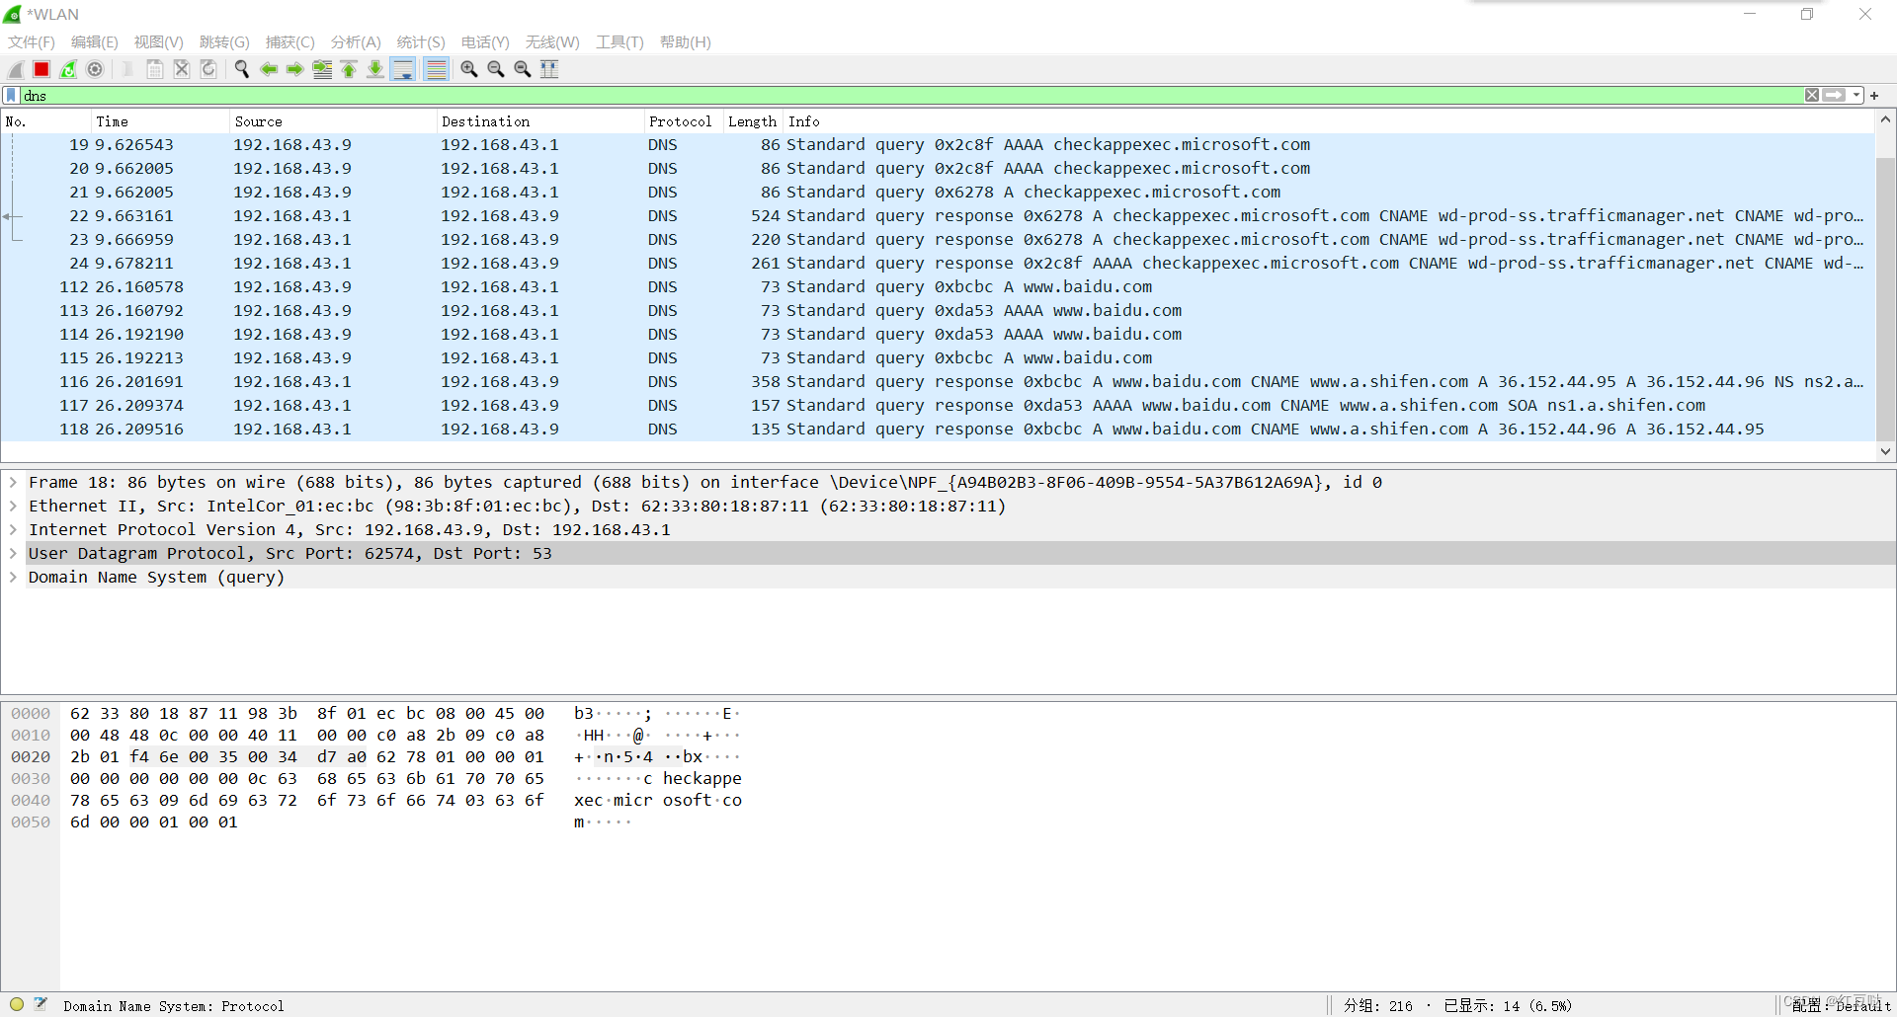Open the 跳转(G) menu
1897x1017 pixels.
coord(224,42)
